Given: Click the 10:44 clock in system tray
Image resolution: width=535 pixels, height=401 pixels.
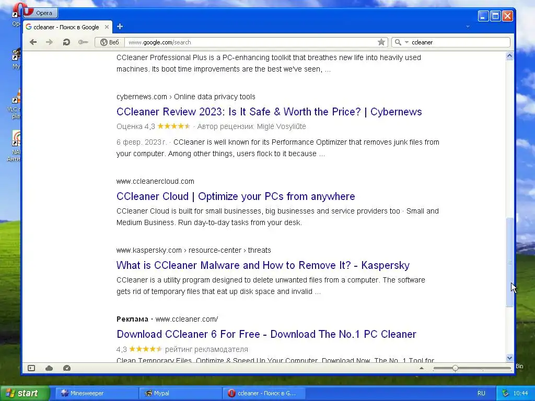Looking at the screenshot, I should (520, 393).
